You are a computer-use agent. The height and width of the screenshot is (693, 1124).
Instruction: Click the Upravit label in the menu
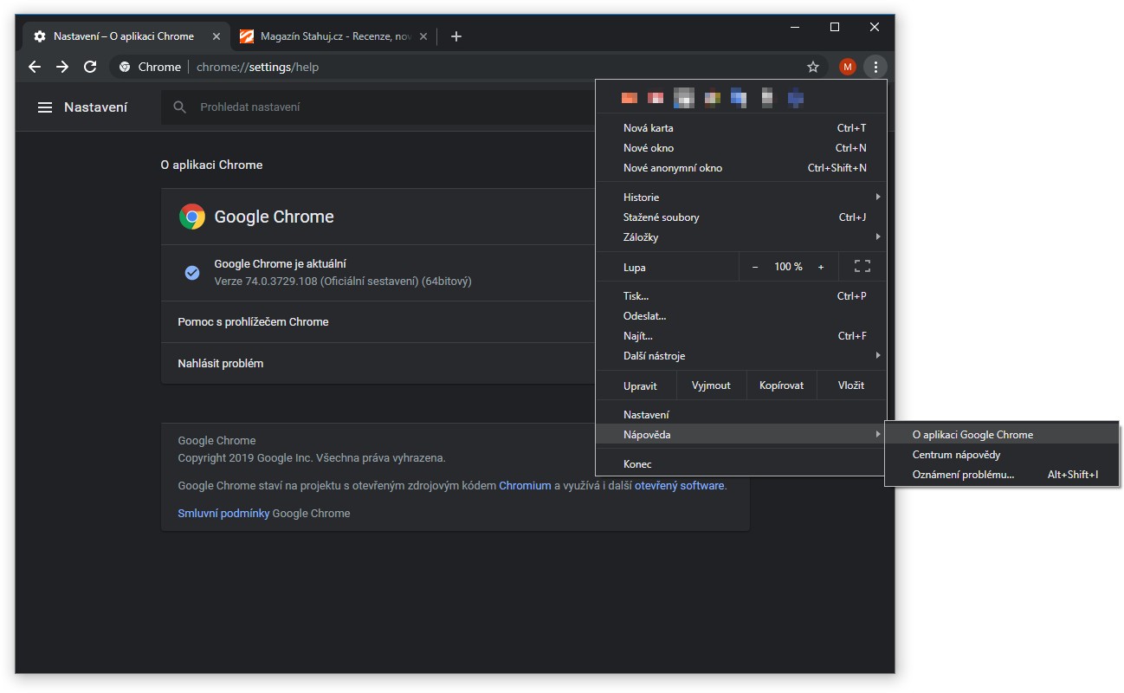[x=640, y=385]
